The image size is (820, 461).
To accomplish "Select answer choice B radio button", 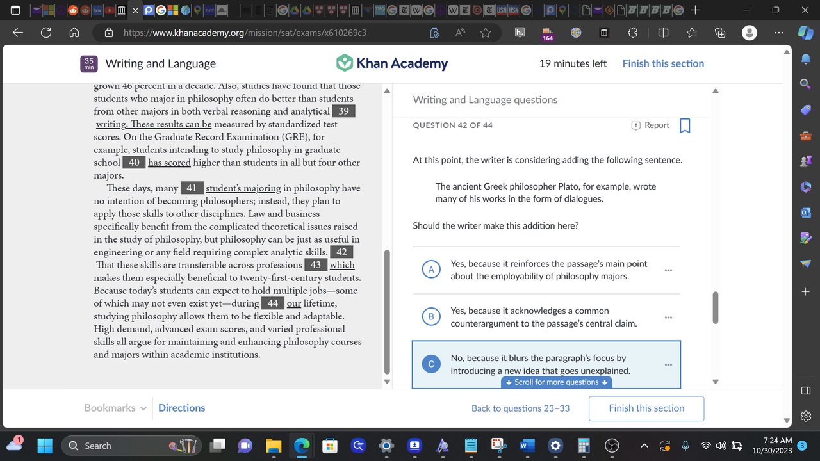I will click(x=431, y=316).
